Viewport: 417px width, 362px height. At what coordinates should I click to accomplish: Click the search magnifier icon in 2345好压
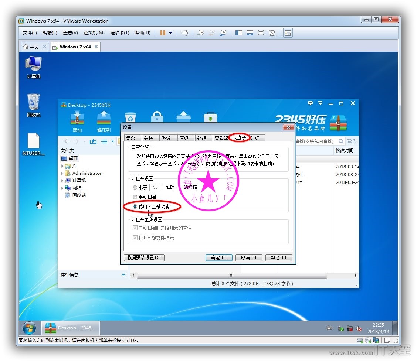tap(341, 141)
